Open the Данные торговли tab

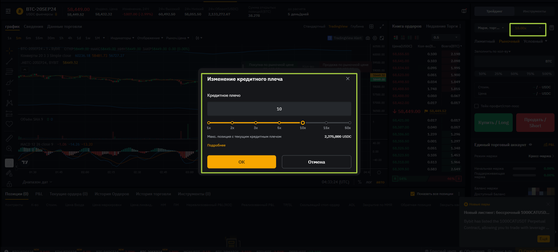pyautogui.click(x=64, y=27)
